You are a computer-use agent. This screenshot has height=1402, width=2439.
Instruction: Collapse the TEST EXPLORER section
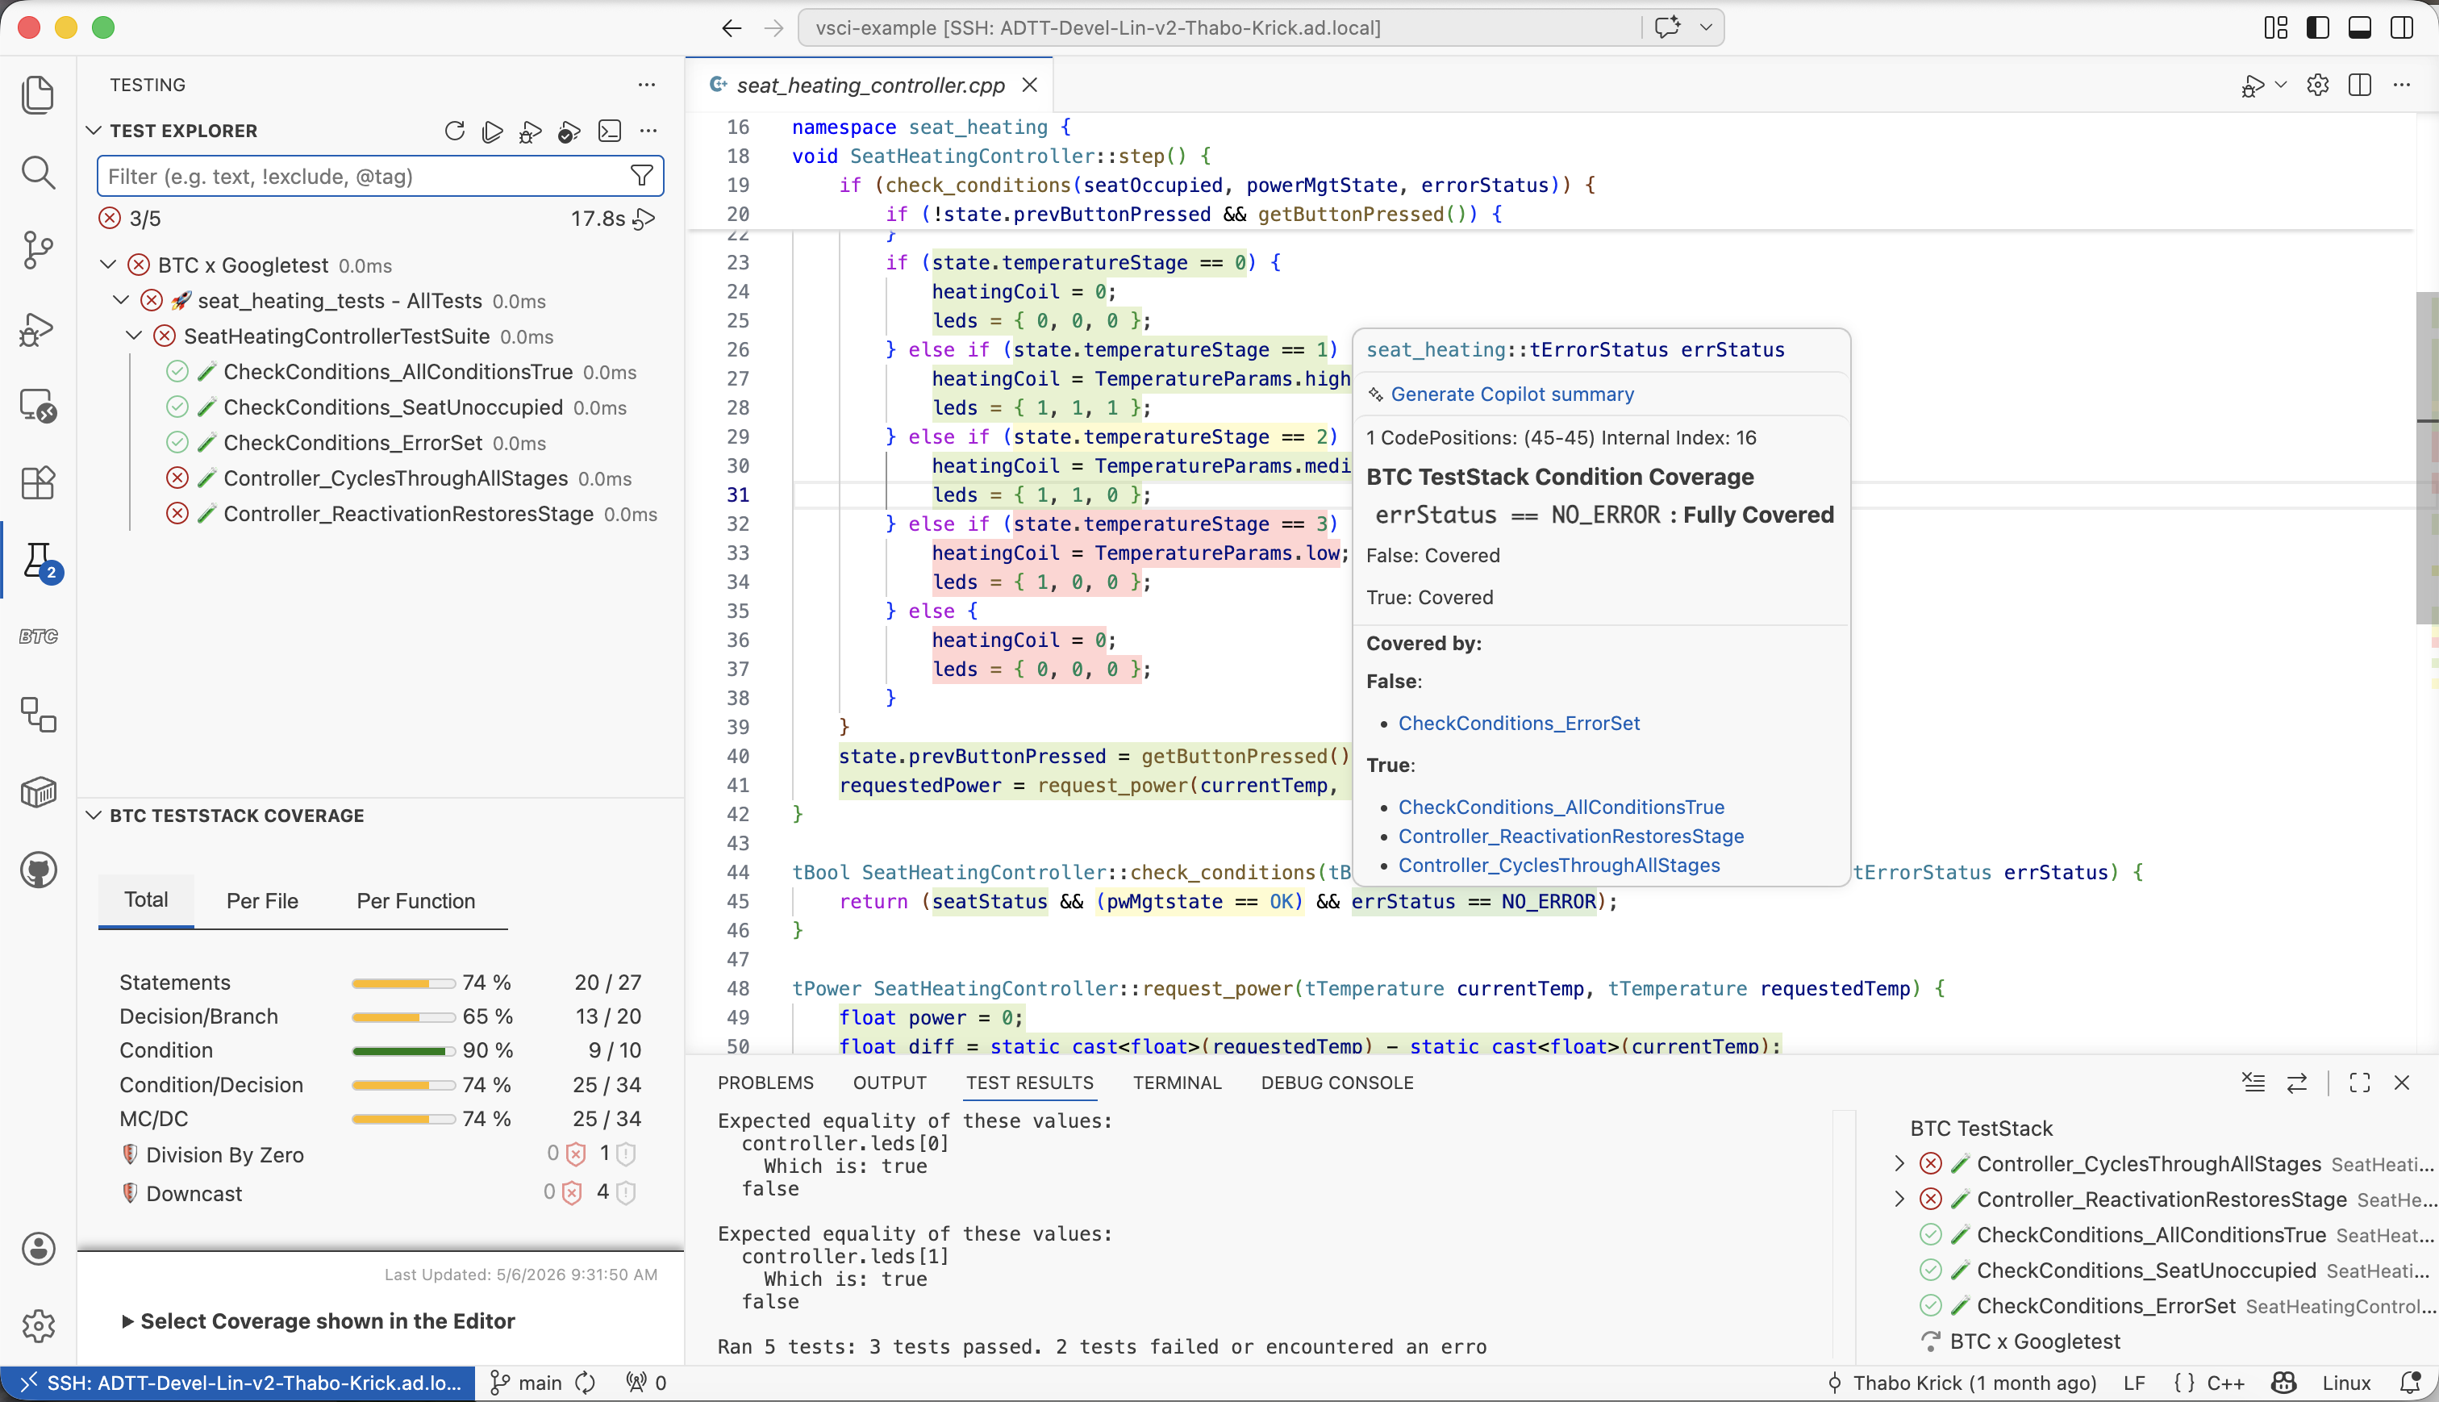click(x=94, y=130)
